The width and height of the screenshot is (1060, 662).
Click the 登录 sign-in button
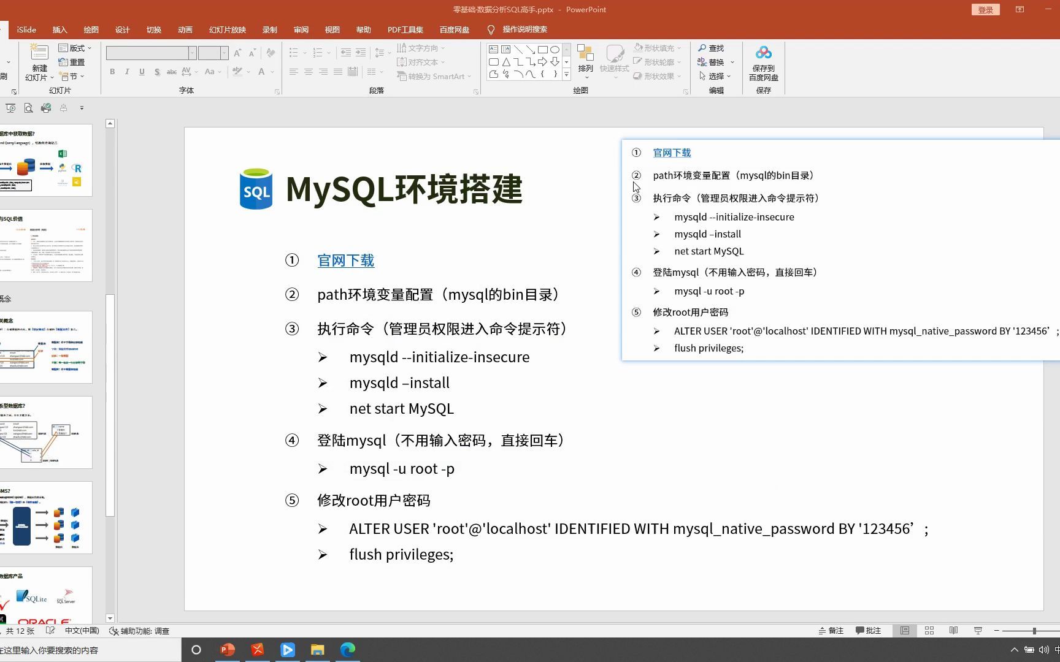[986, 10]
